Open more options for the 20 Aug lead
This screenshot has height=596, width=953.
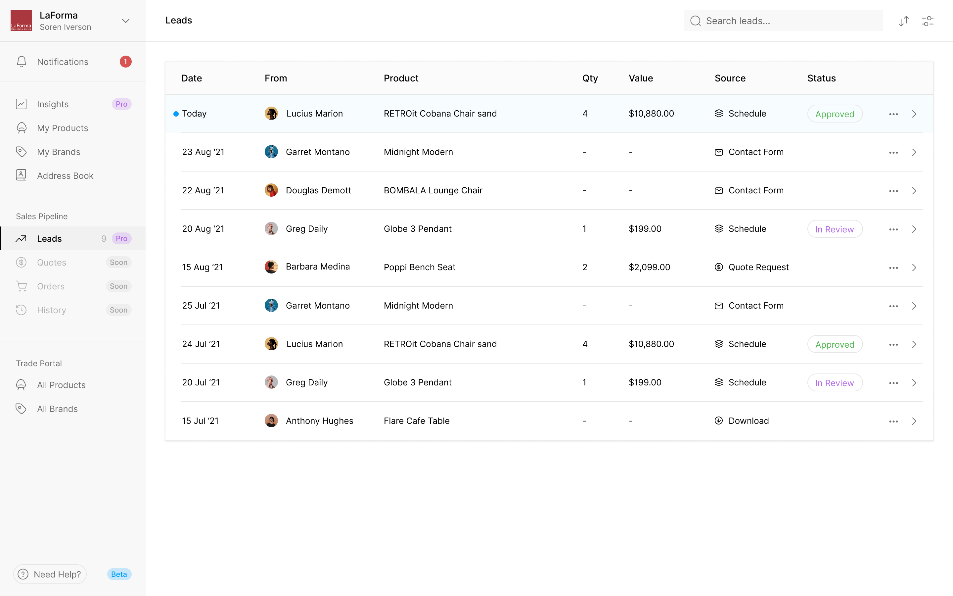(893, 229)
